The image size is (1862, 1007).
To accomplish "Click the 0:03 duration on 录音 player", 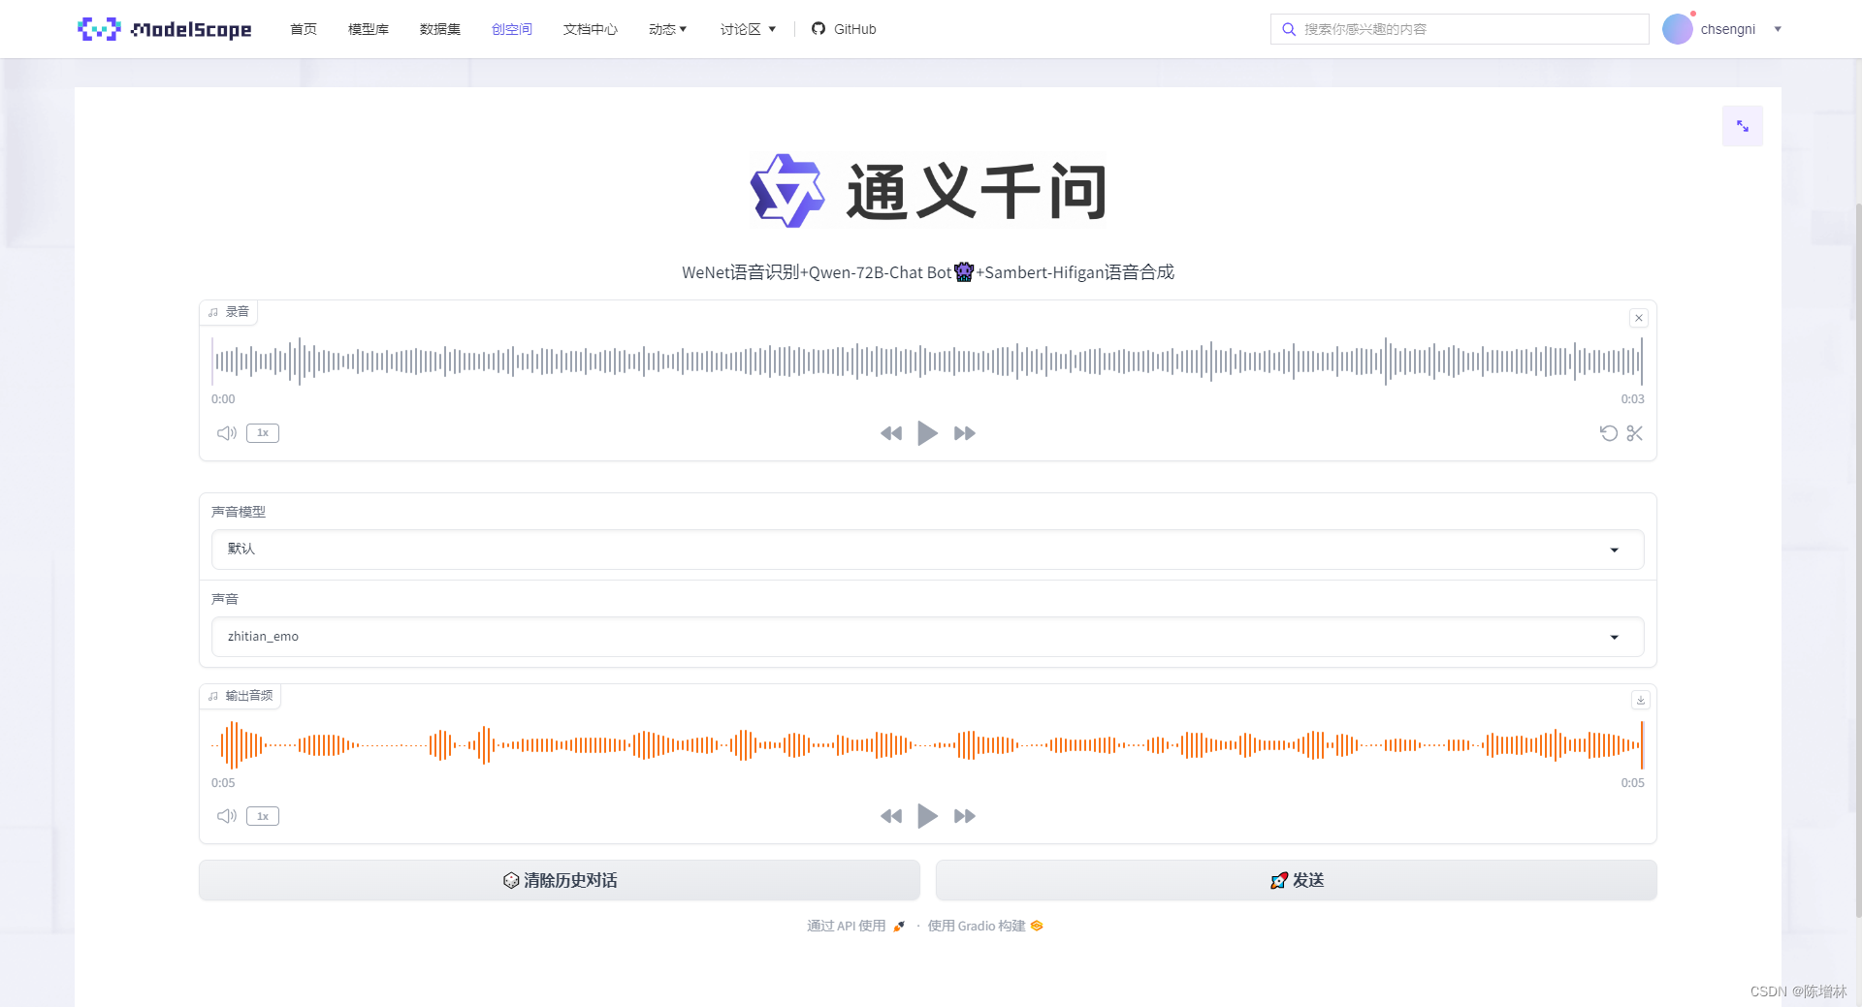I will (1632, 399).
